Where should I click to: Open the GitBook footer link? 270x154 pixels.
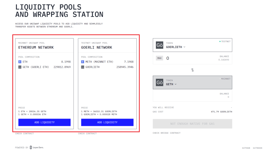tap(258, 148)
